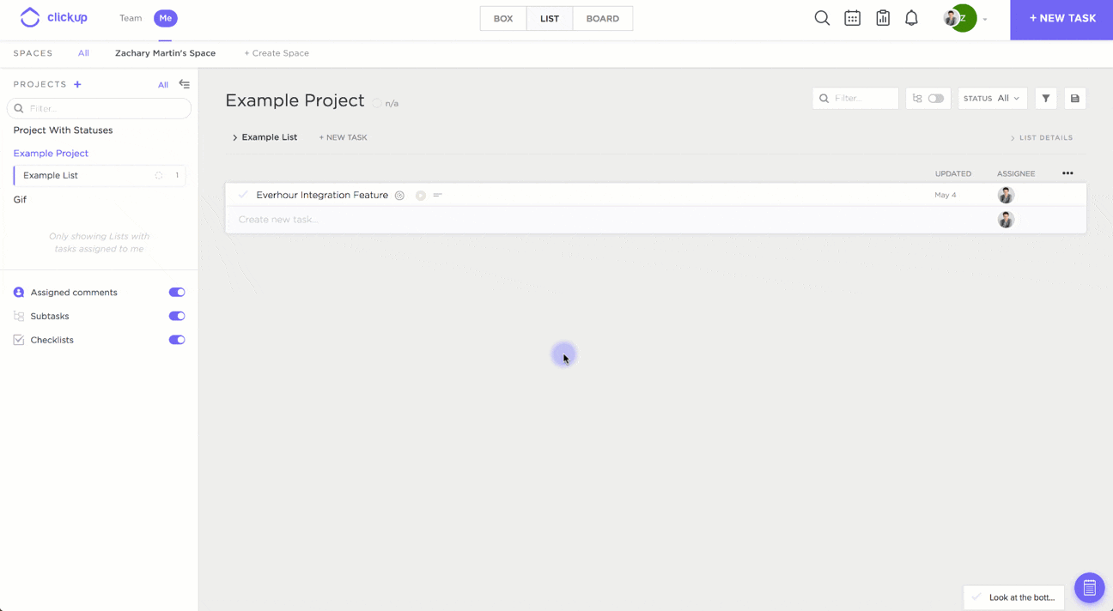Select All spaces tab
The image size is (1113, 611).
[x=83, y=53]
